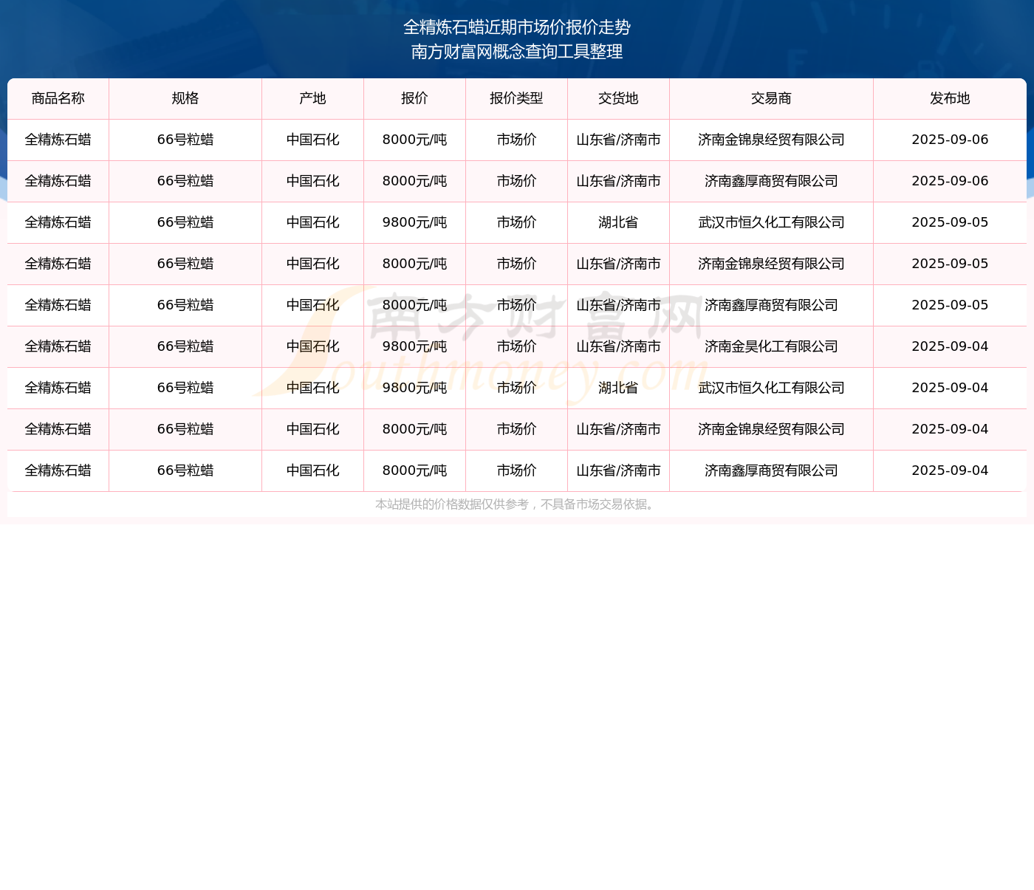Click the 发布地 column header
The width and height of the screenshot is (1034, 890).
(951, 98)
